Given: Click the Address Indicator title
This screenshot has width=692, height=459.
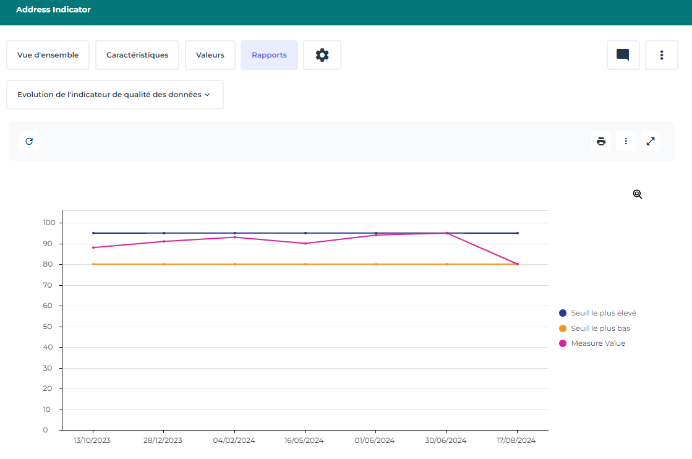Looking at the screenshot, I should 53,10.
